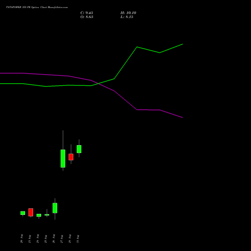Click the red candlestick for 28 Aug
251x251 pixels.
71,157
